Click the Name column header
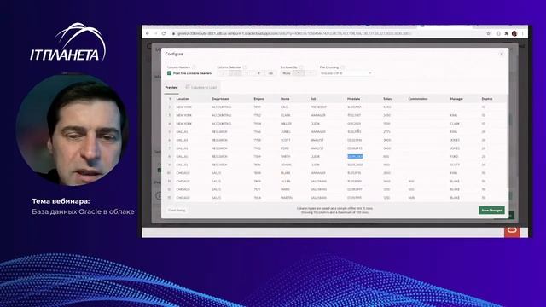Image resolution: width=546 pixels, height=307 pixels. pos(285,99)
